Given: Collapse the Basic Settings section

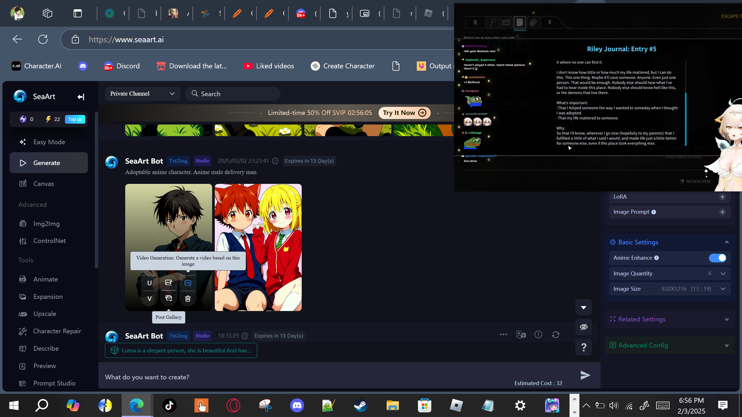Looking at the screenshot, I should click(726, 242).
